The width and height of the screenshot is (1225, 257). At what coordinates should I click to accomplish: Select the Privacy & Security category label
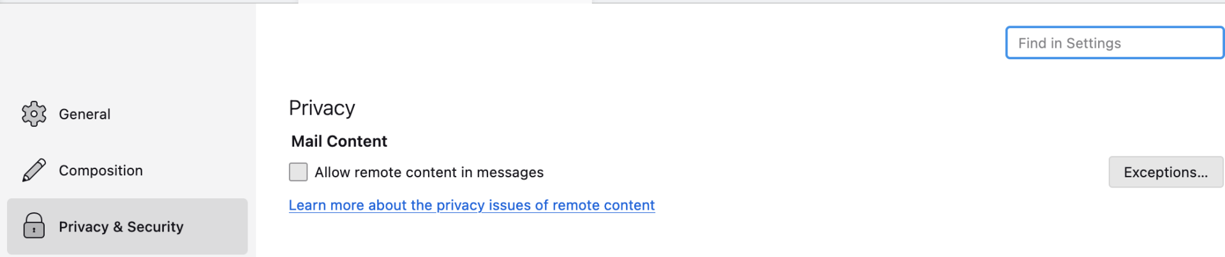[x=121, y=226]
